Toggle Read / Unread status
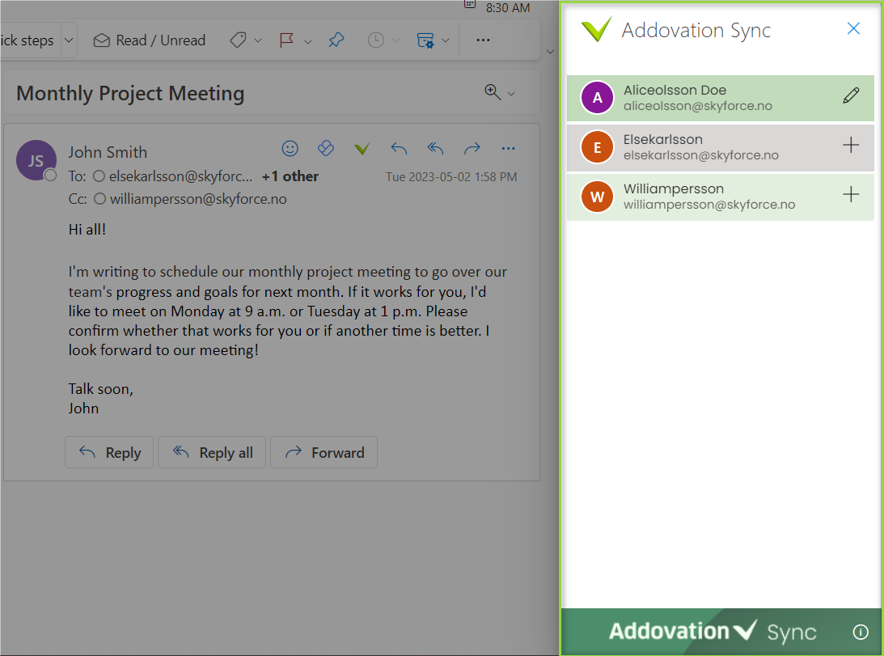884x656 pixels. point(150,40)
